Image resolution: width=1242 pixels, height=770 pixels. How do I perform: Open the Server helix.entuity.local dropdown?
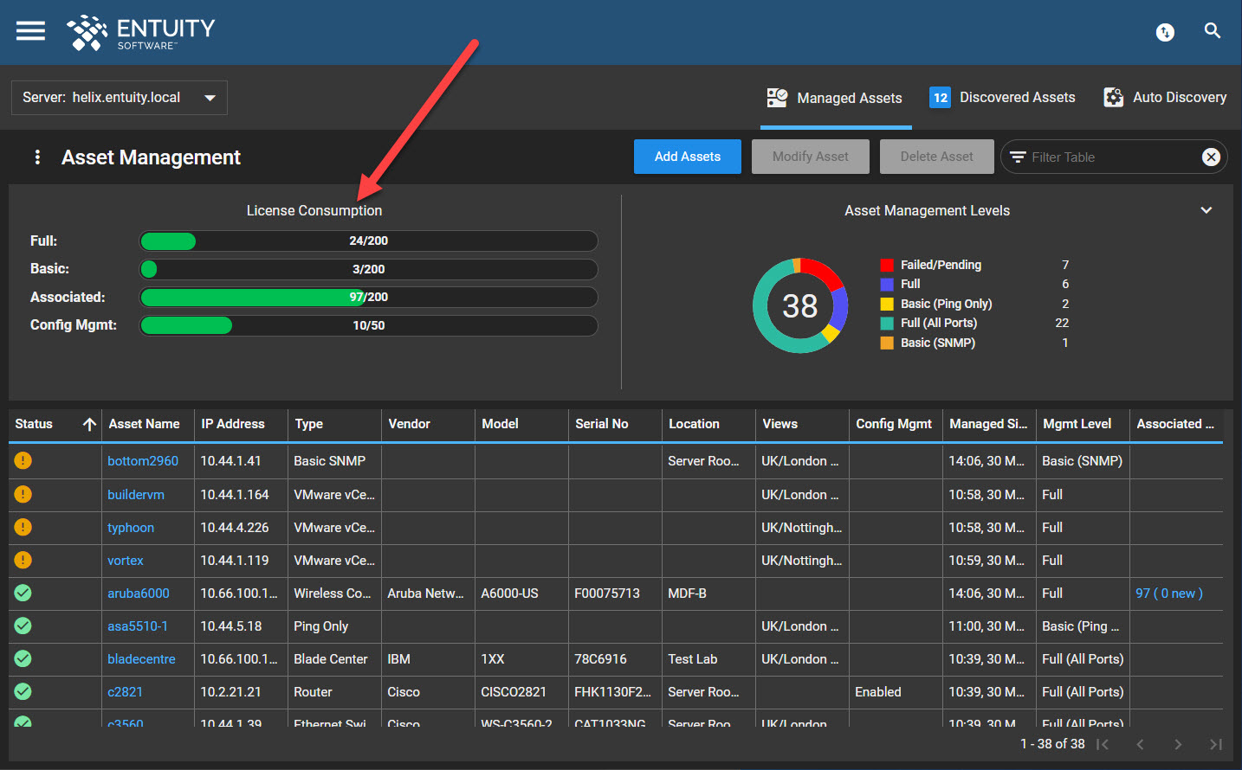(120, 98)
